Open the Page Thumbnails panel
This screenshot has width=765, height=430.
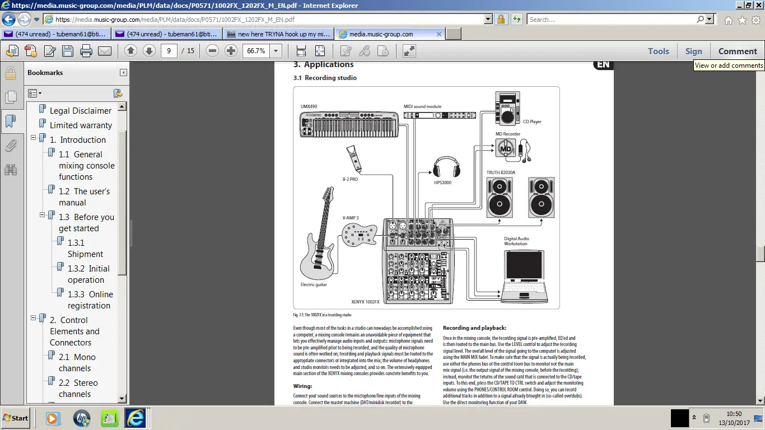[10, 97]
